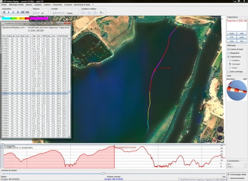Click the Nom rename button
This screenshot has width=248, height=181.
[242, 41]
